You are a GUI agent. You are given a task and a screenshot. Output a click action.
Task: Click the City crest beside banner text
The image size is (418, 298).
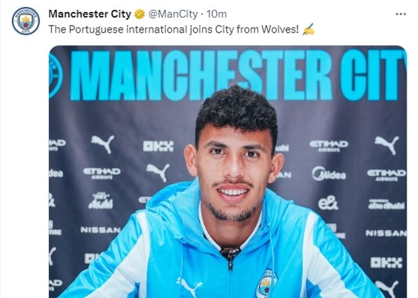(55, 76)
